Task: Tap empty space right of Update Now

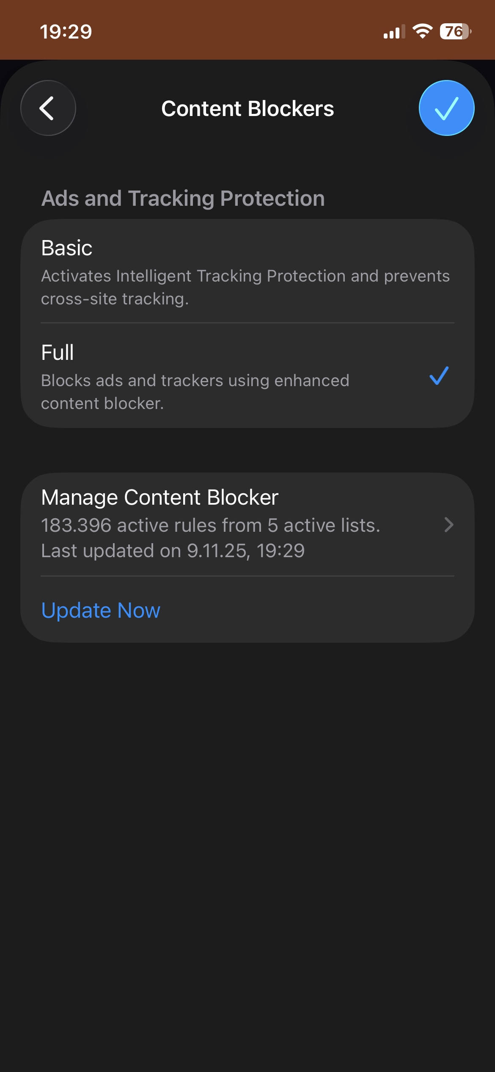Action: 317,610
